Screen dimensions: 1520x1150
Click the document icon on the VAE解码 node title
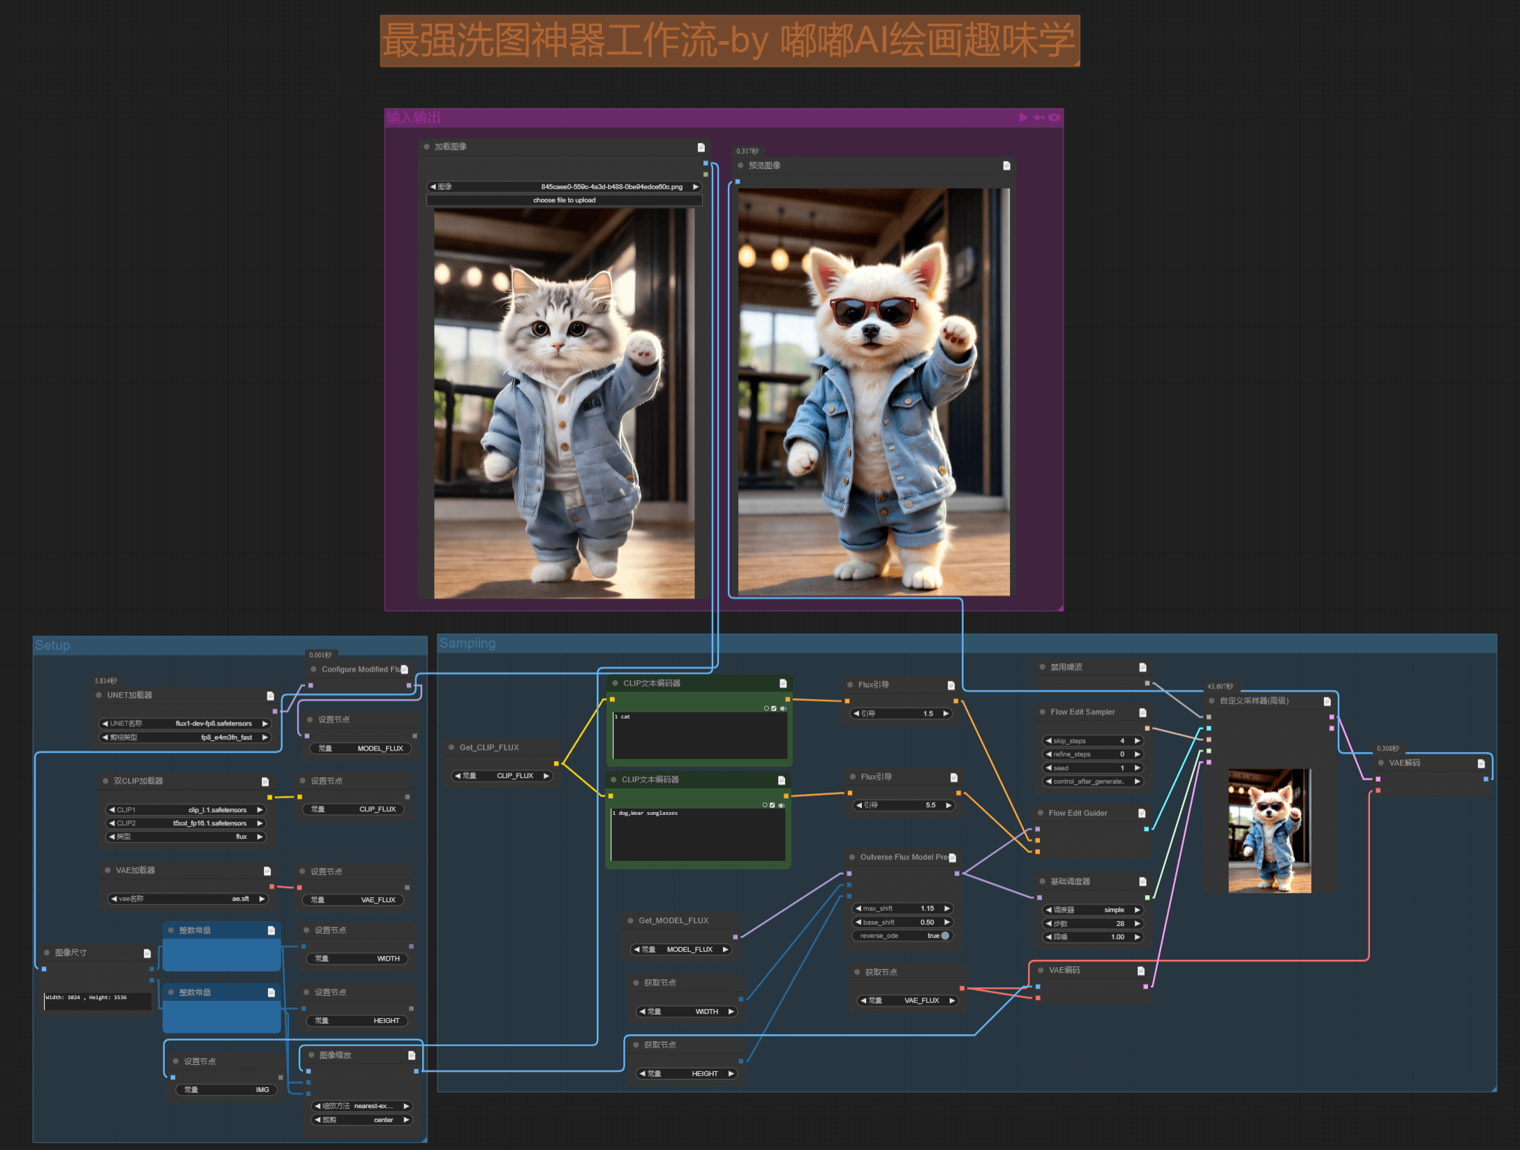click(1481, 763)
